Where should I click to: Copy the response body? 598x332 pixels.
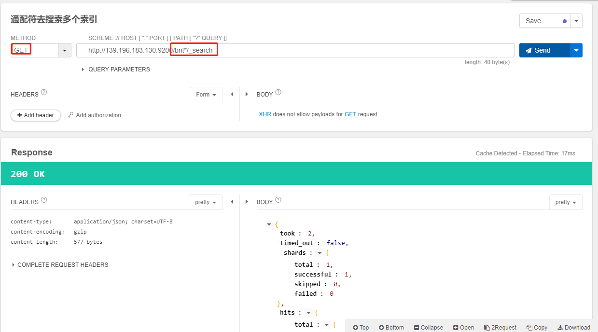click(537, 328)
